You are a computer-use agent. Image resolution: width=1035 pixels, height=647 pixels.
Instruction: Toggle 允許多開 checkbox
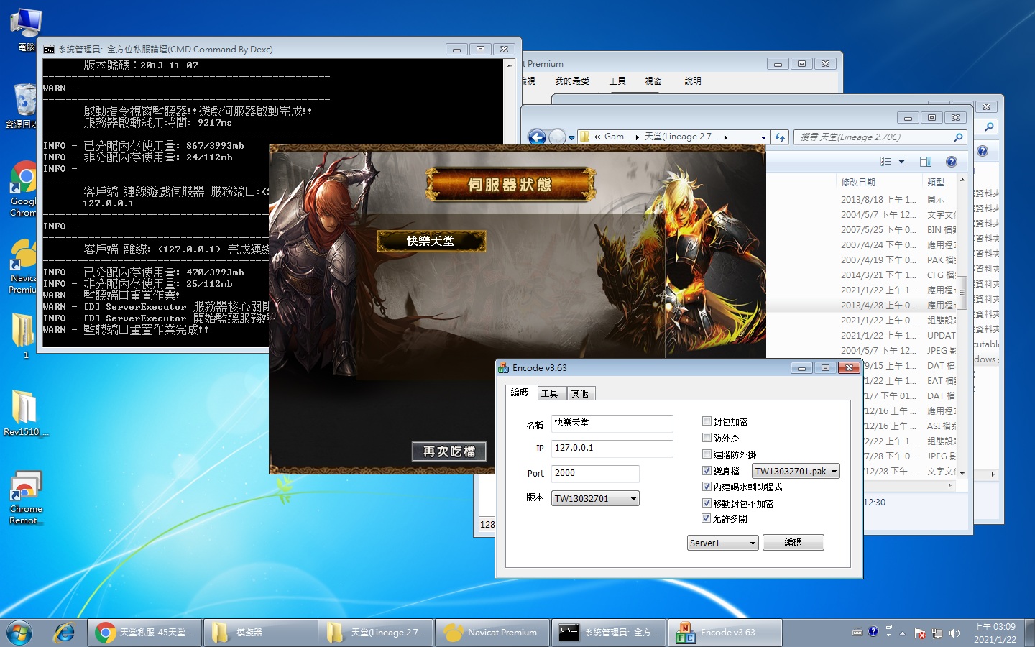click(x=707, y=518)
